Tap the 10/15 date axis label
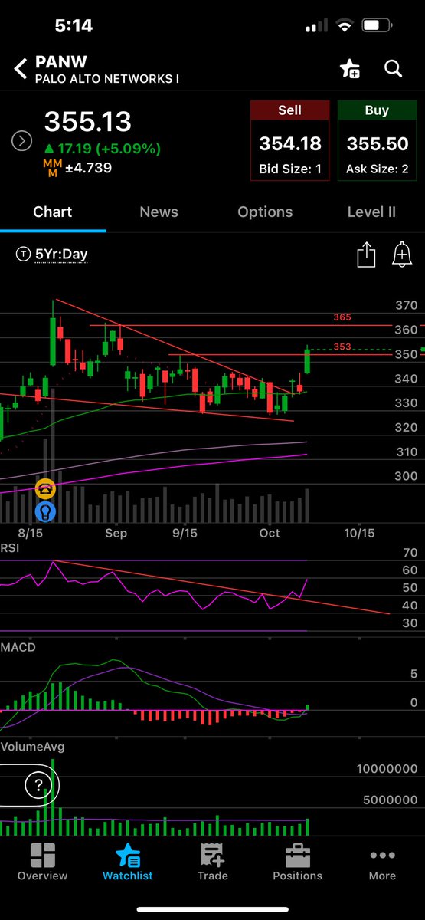The height and width of the screenshot is (920, 425). pos(360,533)
